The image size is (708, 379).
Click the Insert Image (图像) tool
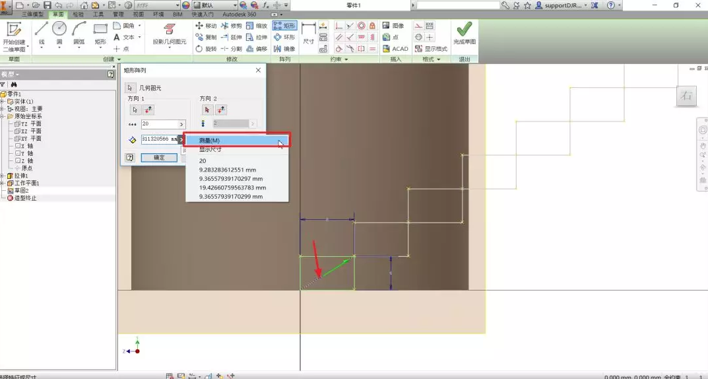pyautogui.click(x=393, y=26)
